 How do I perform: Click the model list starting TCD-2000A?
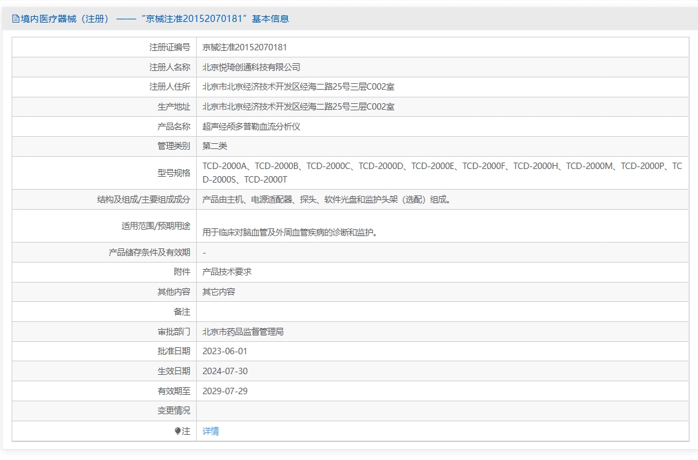442,173
